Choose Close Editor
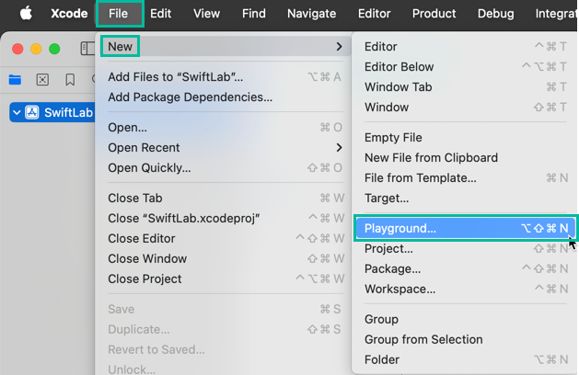 (x=225, y=239)
